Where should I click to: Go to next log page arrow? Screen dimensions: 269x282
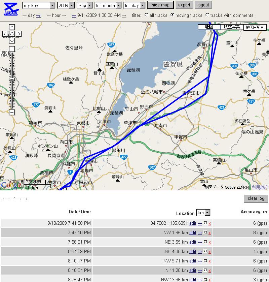20,199
